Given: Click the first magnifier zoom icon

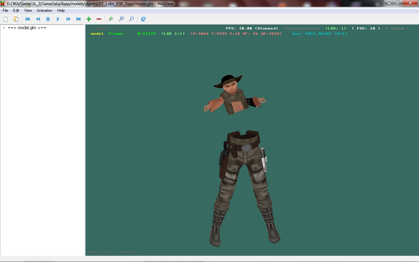Looking at the screenshot, I should pos(111,19).
